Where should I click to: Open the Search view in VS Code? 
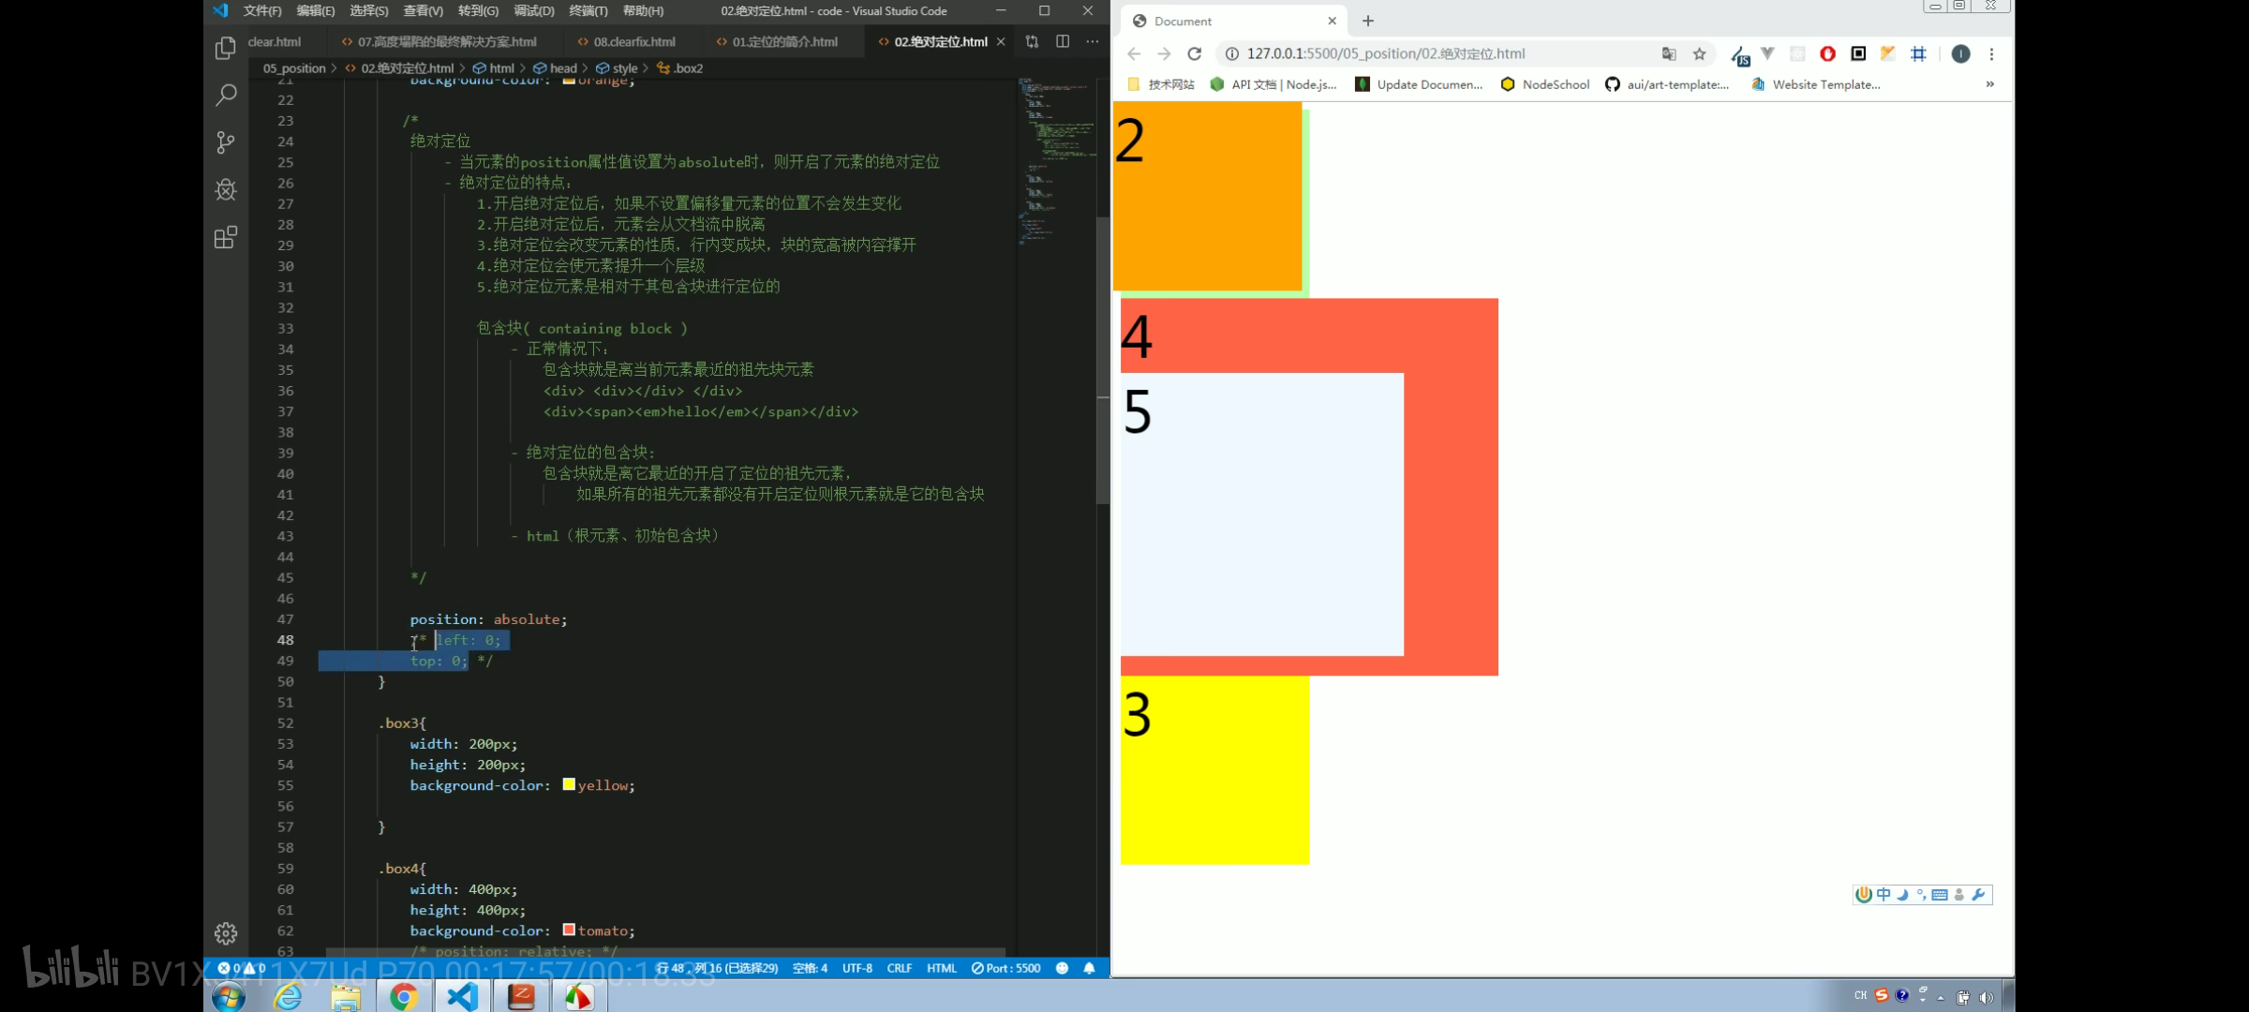(226, 95)
